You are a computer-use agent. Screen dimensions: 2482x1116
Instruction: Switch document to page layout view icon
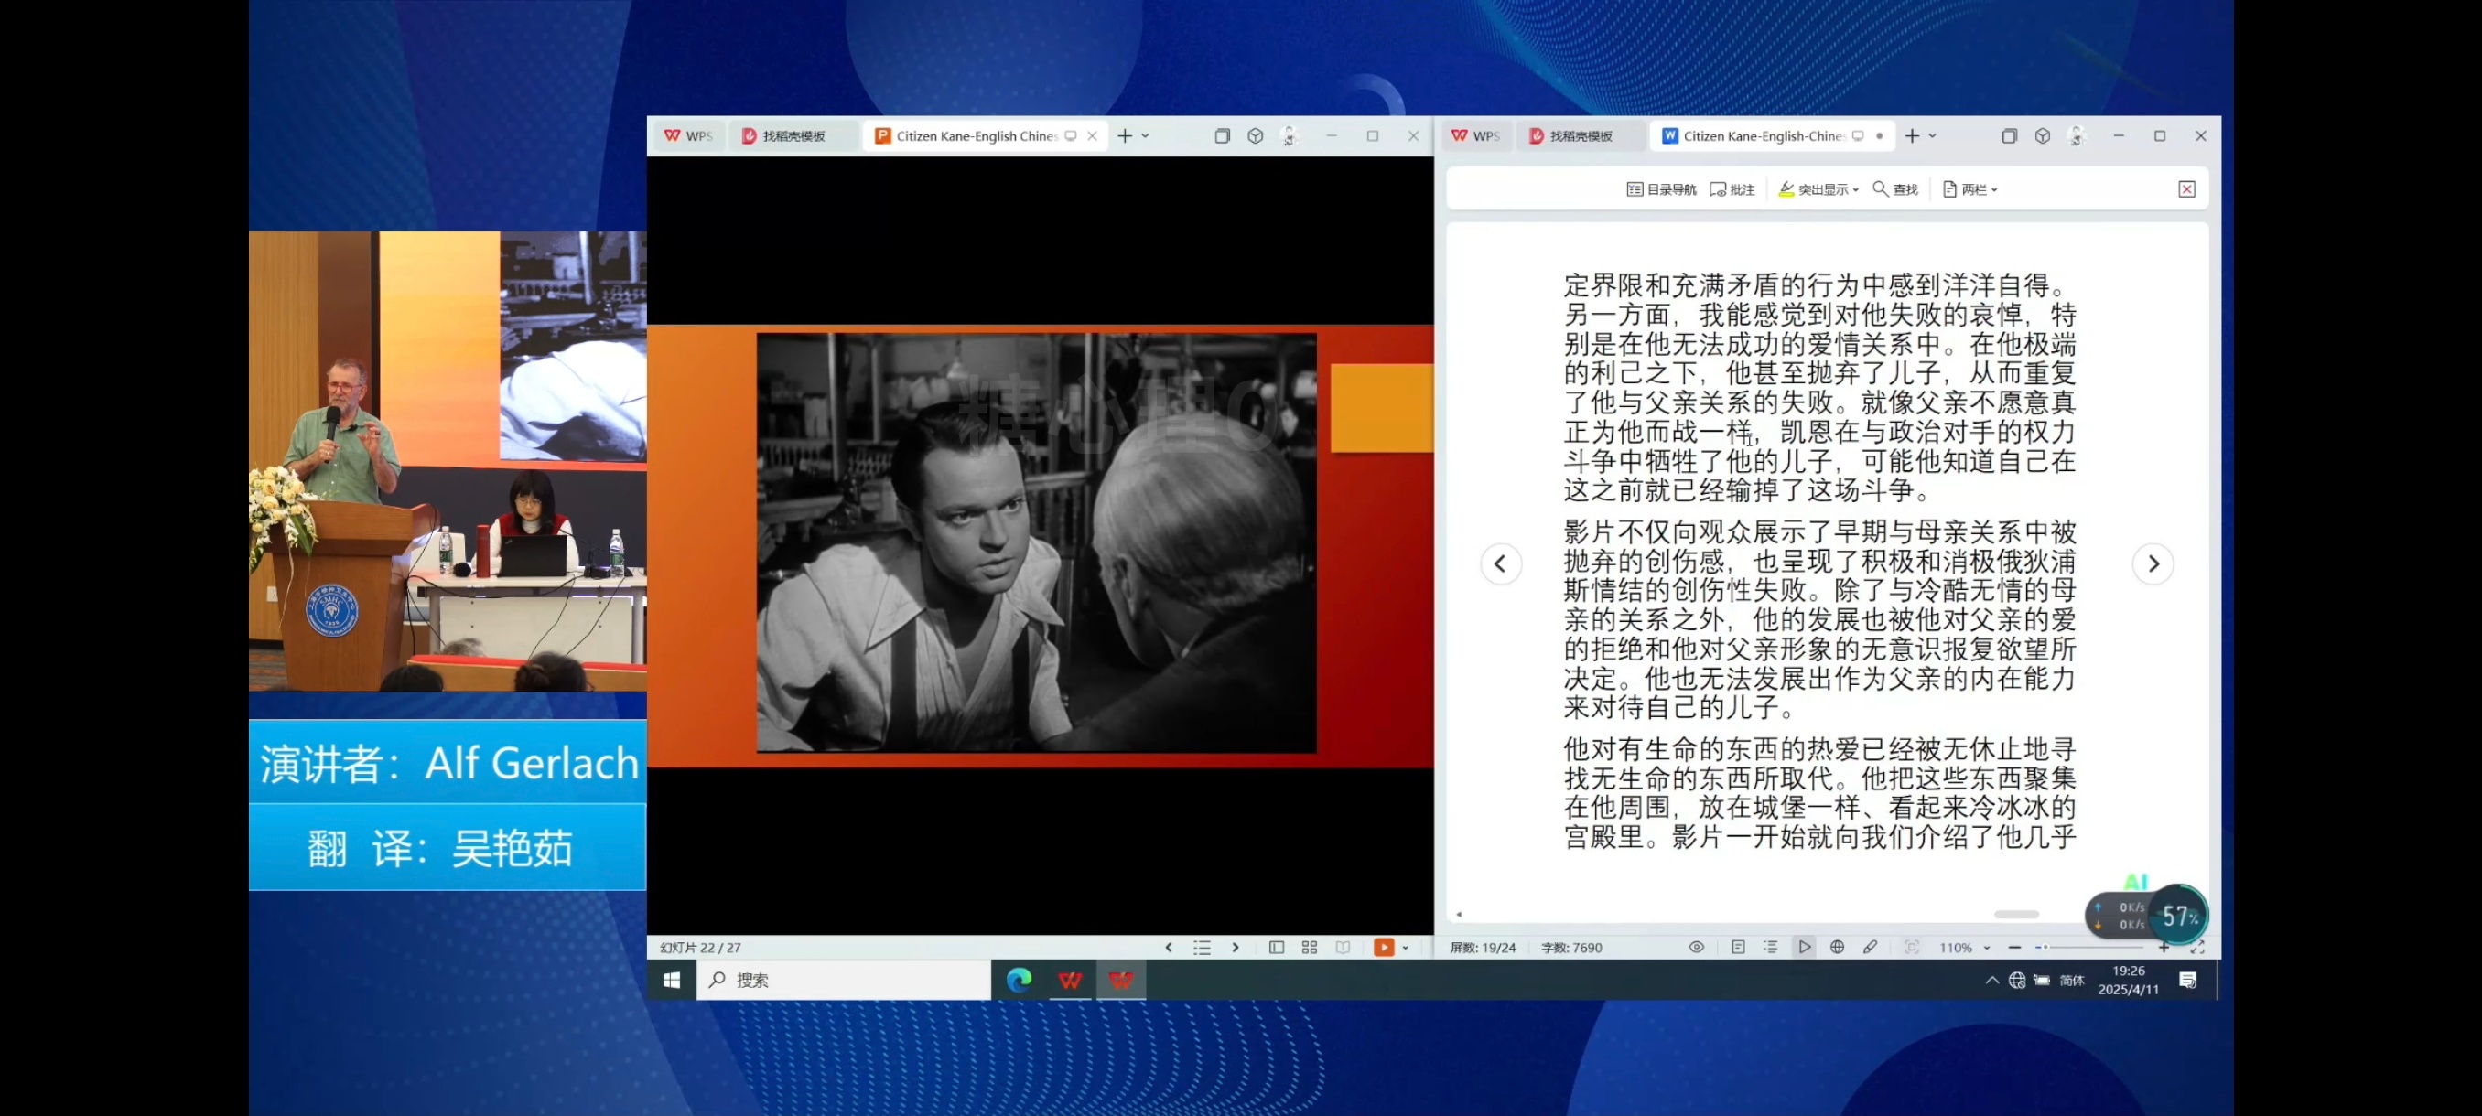tap(1738, 948)
